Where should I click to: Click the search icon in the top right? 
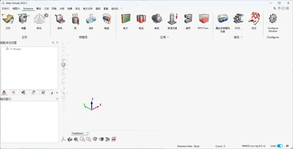275,8
